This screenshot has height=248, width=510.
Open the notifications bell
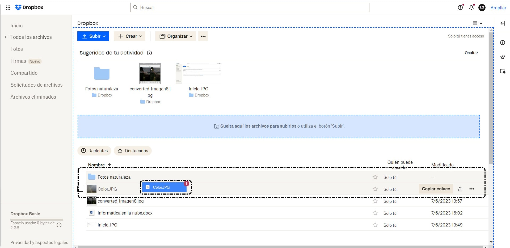(471, 7)
